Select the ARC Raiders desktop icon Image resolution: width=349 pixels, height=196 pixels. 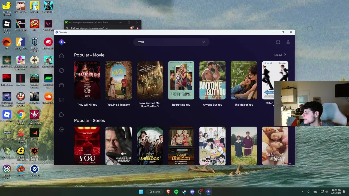(21, 26)
